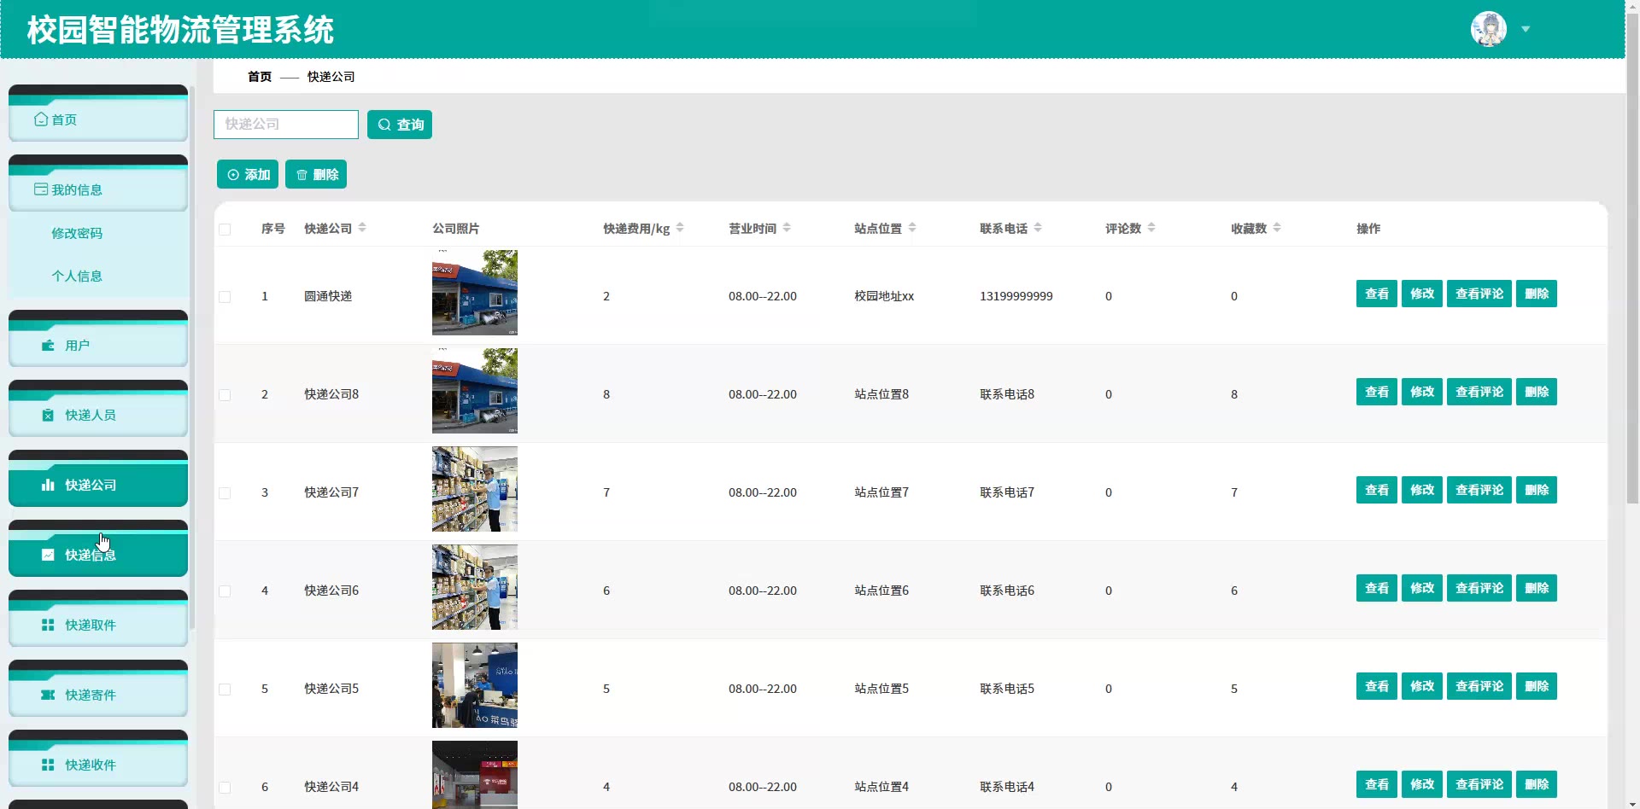Click the 快递公司 bar chart icon

[x=48, y=485]
